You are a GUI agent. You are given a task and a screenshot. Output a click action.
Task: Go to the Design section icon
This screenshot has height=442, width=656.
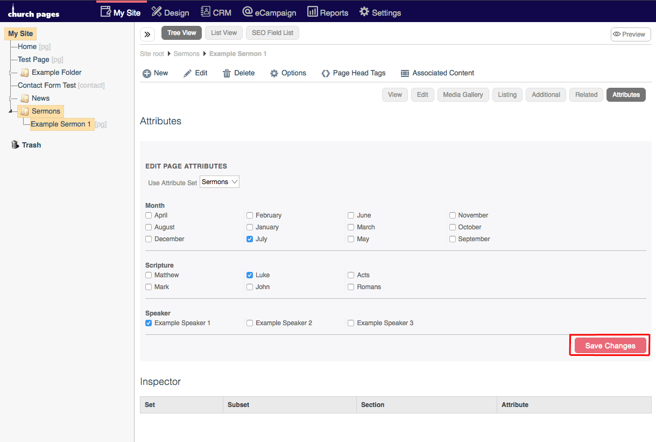pyautogui.click(x=157, y=12)
